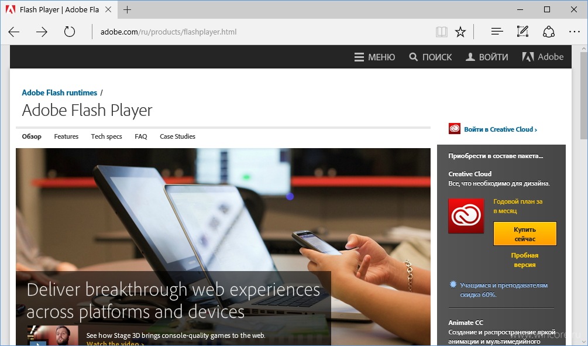
Task: Click the Watch the video link
Action: click(x=115, y=344)
